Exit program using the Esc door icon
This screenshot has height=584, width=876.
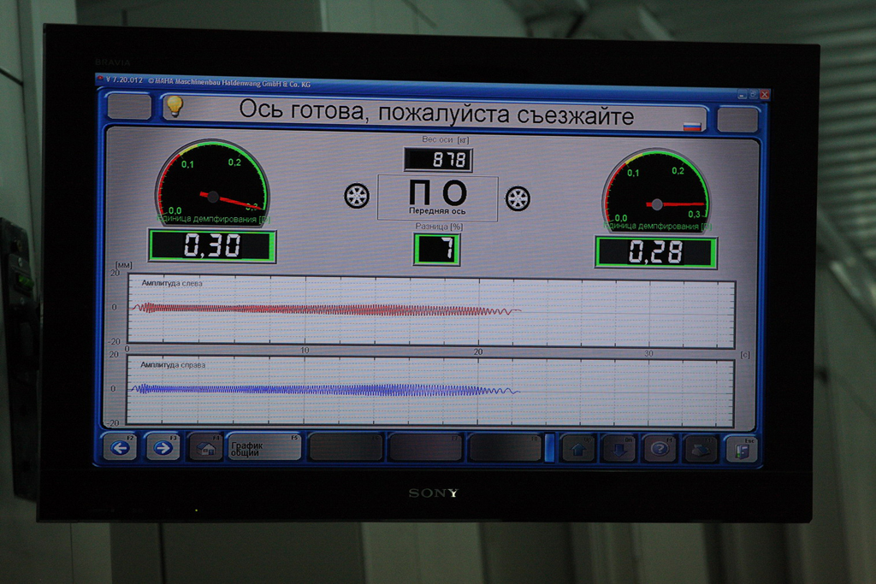(742, 449)
